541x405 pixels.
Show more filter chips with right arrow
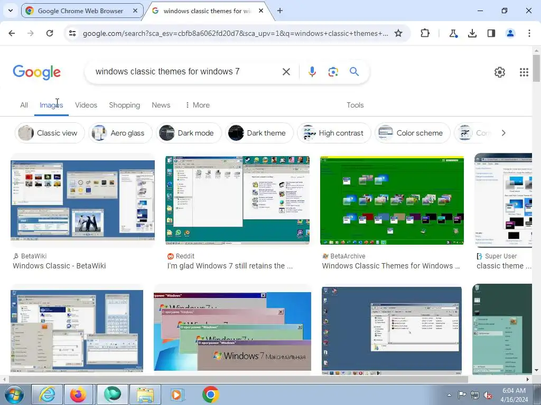click(503, 133)
